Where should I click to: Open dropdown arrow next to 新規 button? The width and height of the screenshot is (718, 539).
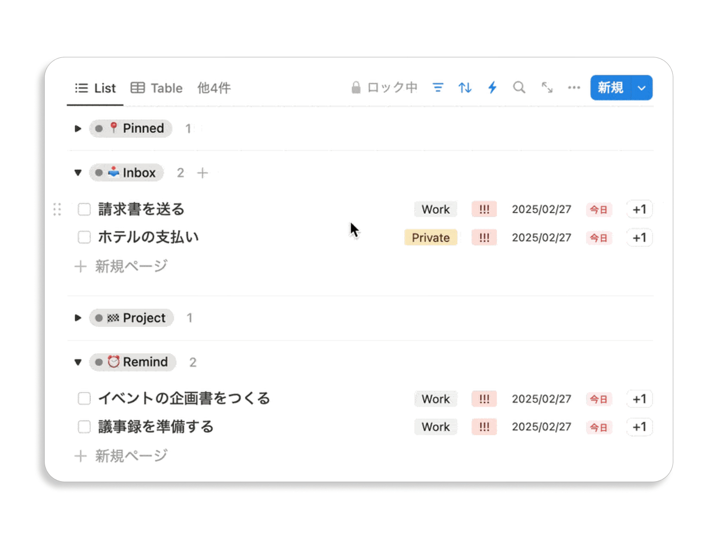point(641,88)
